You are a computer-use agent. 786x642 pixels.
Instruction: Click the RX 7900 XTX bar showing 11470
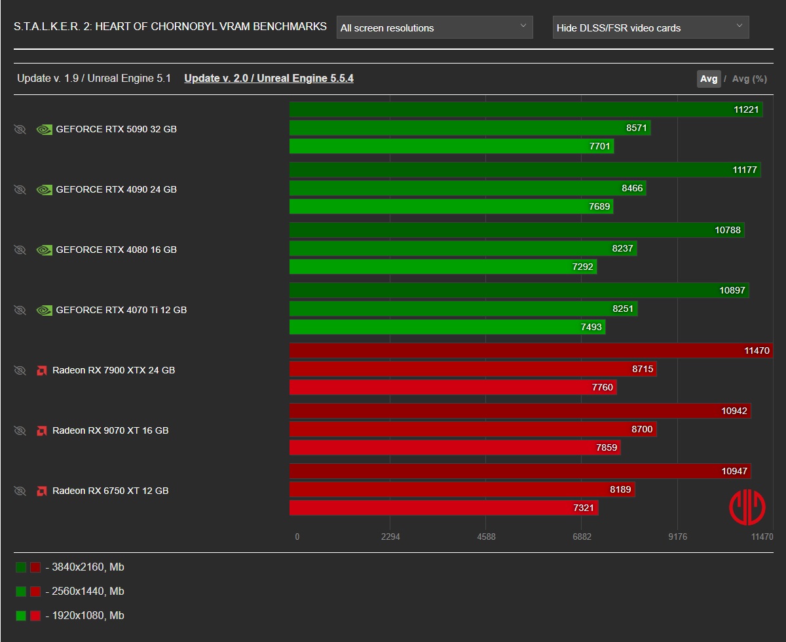[x=531, y=350]
